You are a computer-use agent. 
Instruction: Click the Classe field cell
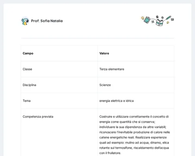pos(59,69)
